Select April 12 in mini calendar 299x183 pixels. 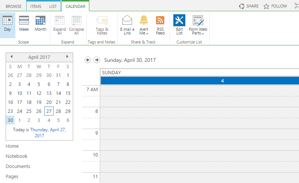(39, 93)
